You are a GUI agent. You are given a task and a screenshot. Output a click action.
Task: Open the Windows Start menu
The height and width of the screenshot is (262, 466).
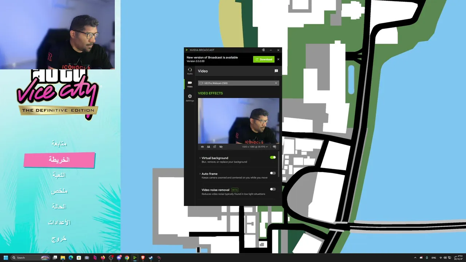click(x=5, y=258)
